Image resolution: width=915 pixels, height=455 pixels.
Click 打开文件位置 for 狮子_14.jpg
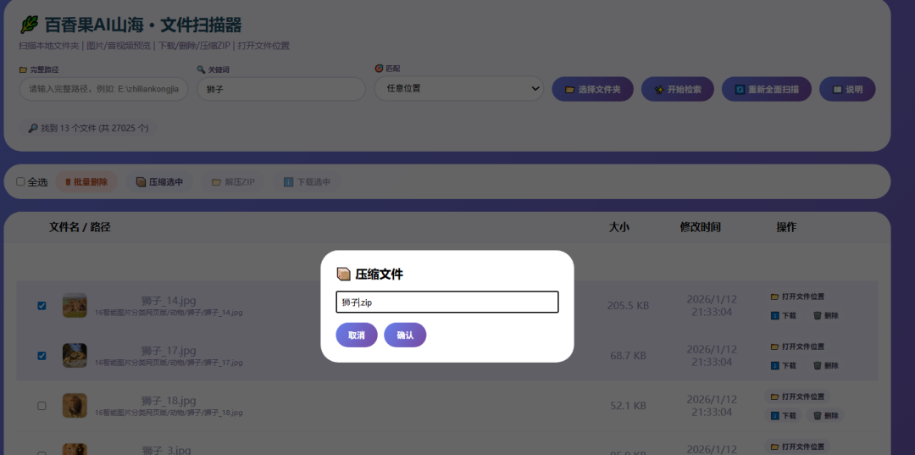797,297
